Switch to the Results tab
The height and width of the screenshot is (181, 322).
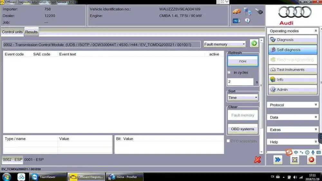pos(32,32)
